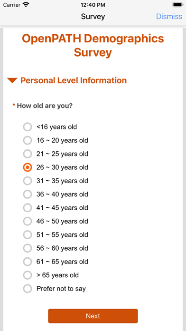
Task: Pick 51 ~ 55 years old
Action: pyautogui.click(x=28, y=235)
